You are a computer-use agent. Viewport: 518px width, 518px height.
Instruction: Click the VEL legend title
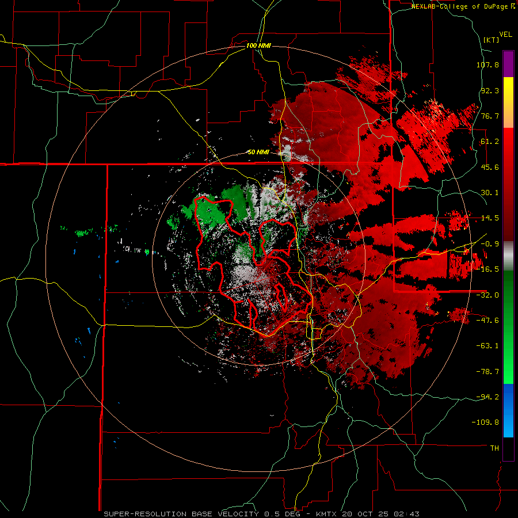click(x=505, y=35)
